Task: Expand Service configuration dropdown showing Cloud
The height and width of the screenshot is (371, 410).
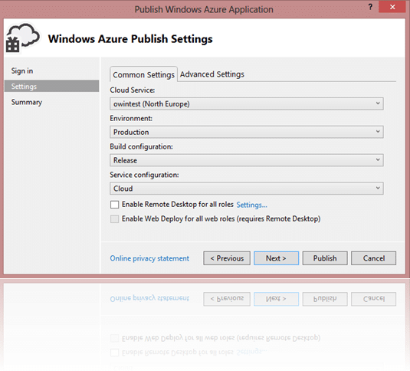Action: pos(247,189)
